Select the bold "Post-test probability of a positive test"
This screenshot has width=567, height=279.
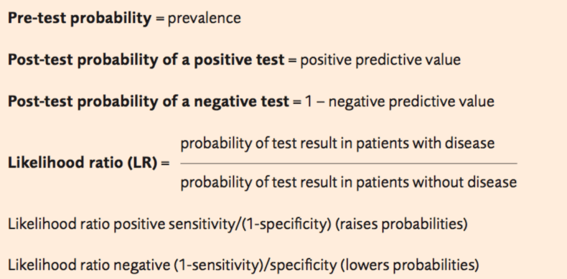point(145,60)
